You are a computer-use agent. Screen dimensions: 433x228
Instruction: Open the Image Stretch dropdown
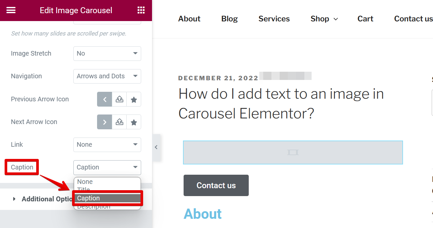(x=107, y=53)
